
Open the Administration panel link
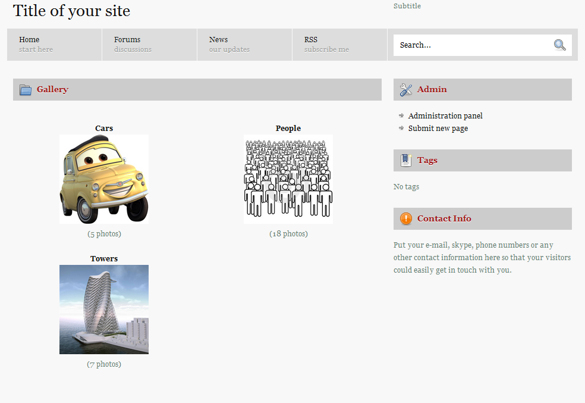pyautogui.click(x=445, y=115)
